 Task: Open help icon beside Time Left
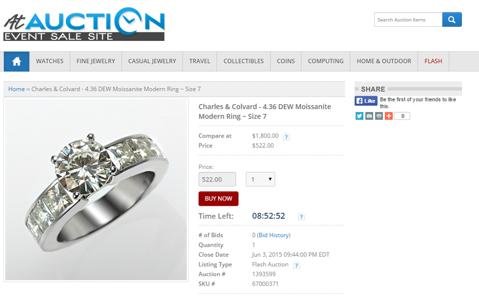coord(301,217)
